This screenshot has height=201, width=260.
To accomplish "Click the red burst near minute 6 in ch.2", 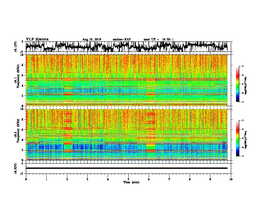I will click(151, 132).
